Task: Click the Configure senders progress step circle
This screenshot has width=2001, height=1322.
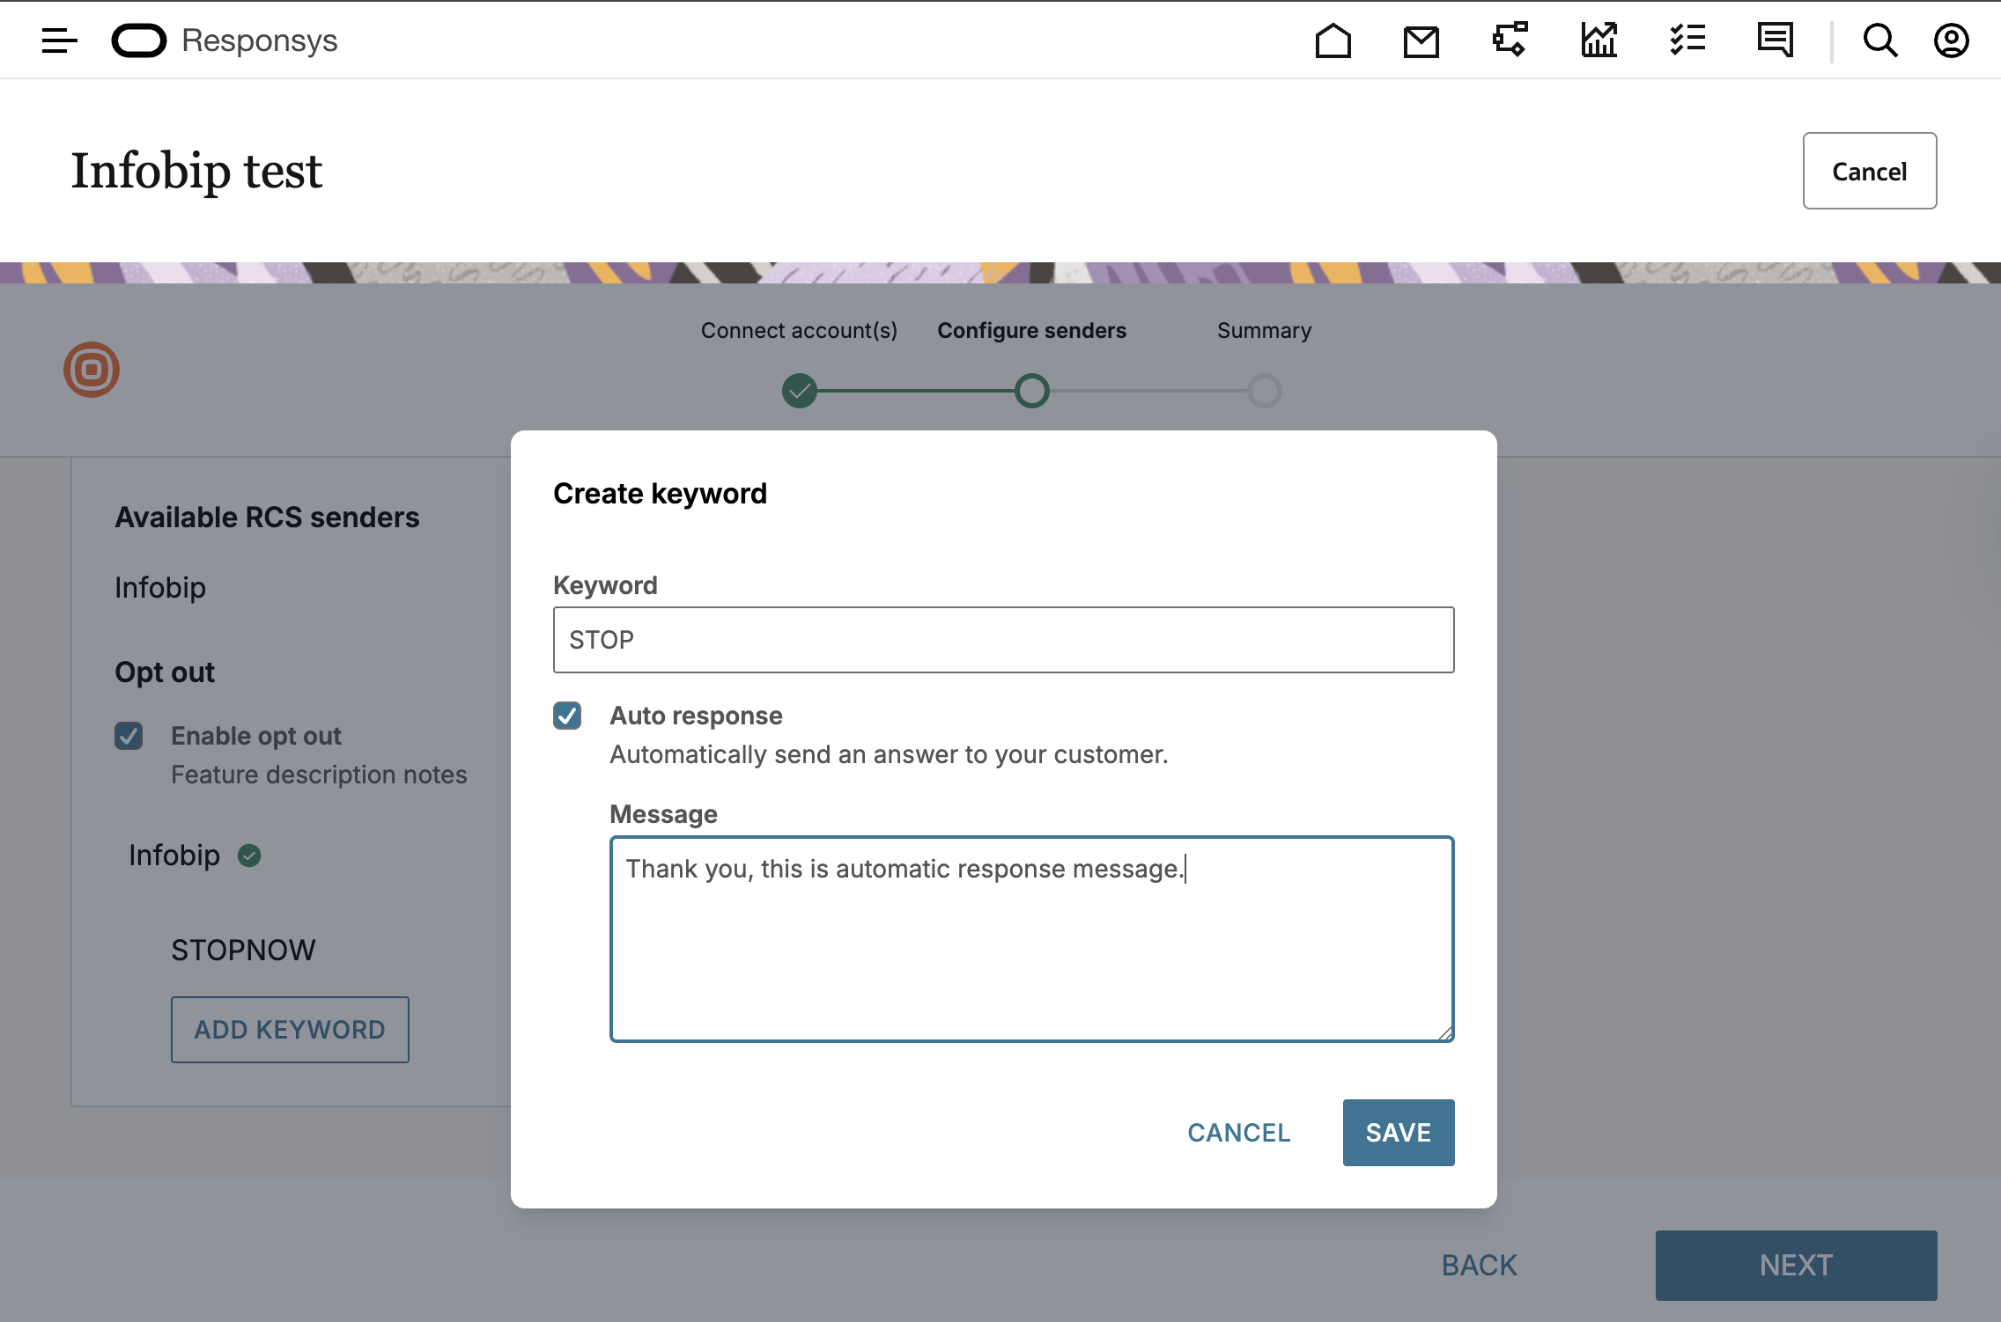Action: click(x=1031, y=390)
